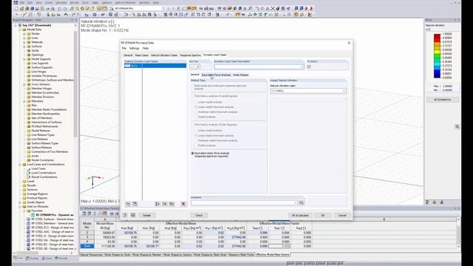Open Settings menu in RF-DYNAM Pro dialog

(x=135, y=48)
